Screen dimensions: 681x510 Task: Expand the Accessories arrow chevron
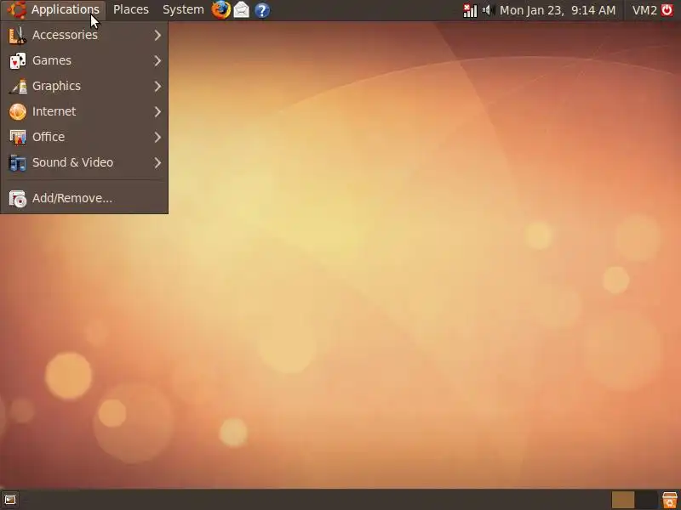pos(157,35)
